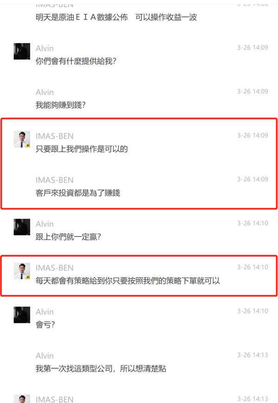Click the message '我第一次找這類型公司'

(x=101, y=369)
